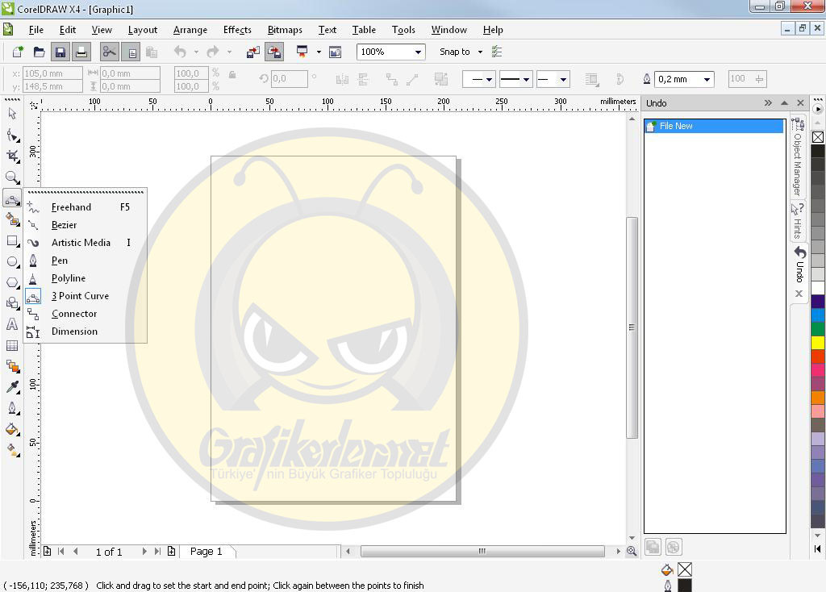Select the Text tool
The width and height of the screenshot is (826, 592).
[x=12, y=324]
